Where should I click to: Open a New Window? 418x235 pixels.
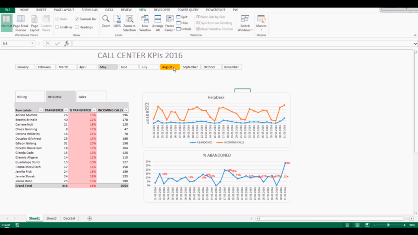tap(145, 23)
